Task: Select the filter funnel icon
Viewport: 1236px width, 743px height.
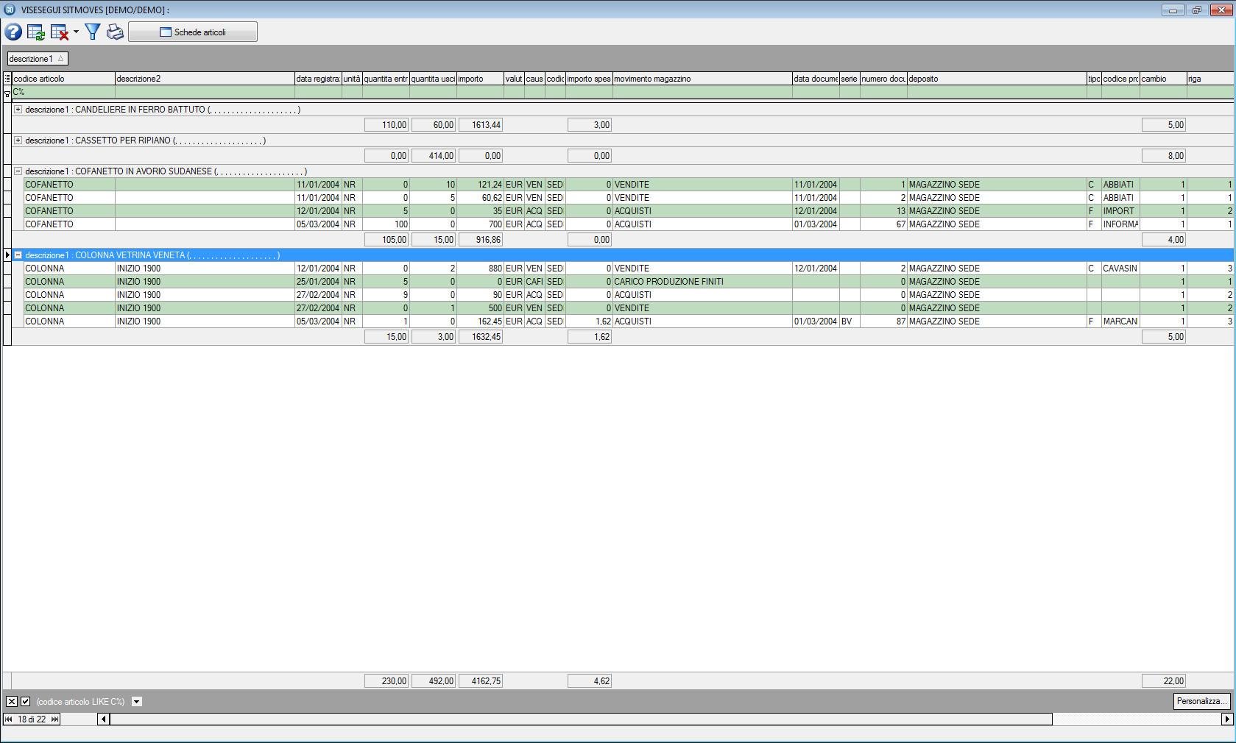Action: 93,32
